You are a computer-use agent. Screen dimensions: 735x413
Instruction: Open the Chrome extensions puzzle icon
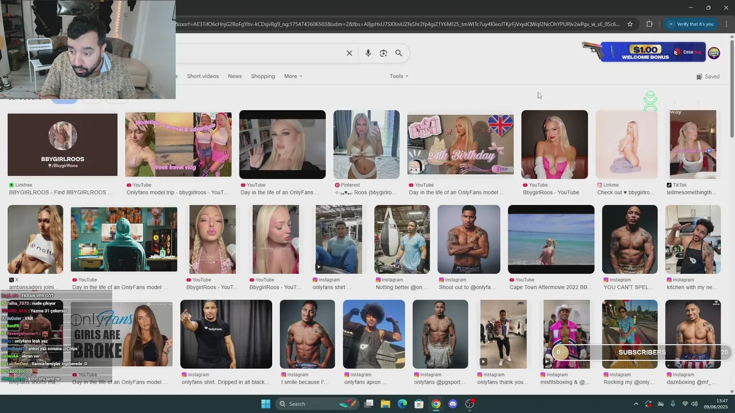pyautogui.click(x=649, y=24)
